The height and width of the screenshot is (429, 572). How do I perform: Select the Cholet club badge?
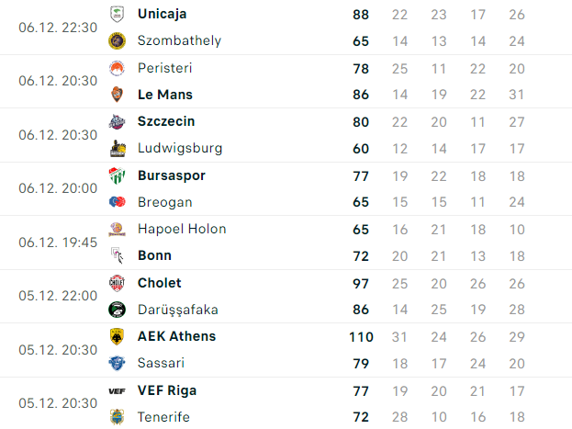pyautogui.click(x=118, y=283)
